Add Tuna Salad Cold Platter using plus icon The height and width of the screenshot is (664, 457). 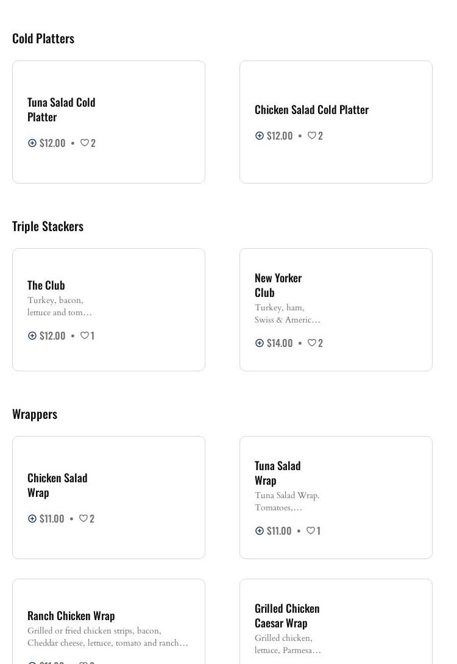(x=32, y=143)
